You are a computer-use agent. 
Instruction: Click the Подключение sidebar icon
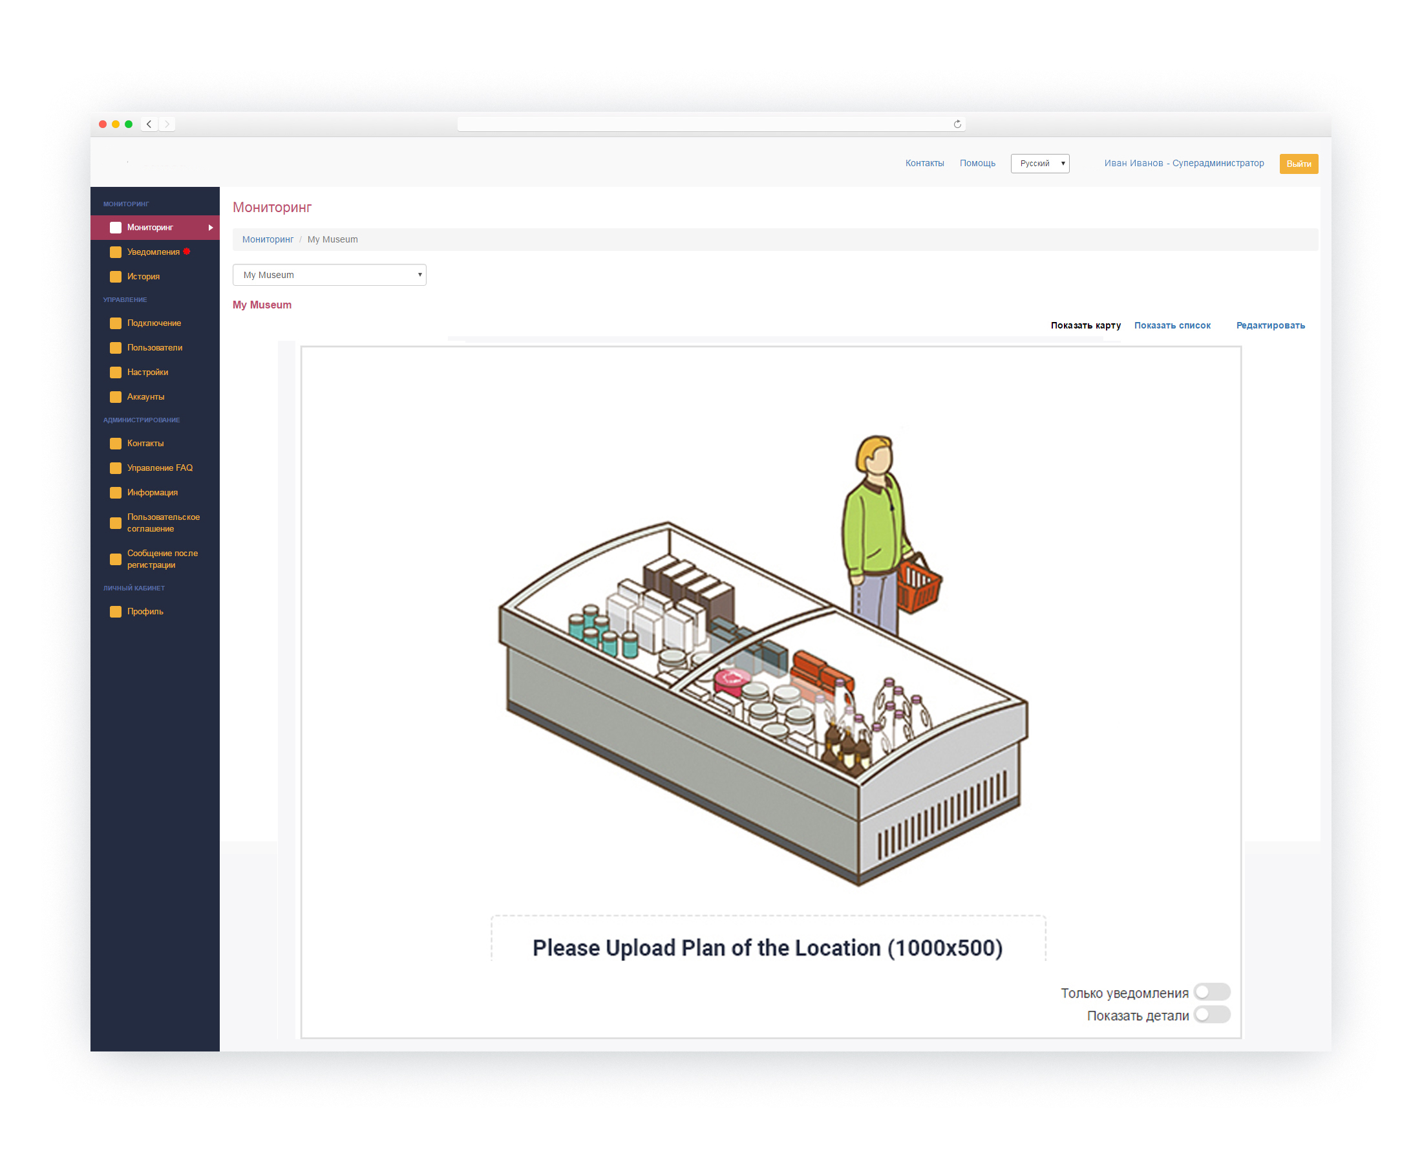point(115,323)
